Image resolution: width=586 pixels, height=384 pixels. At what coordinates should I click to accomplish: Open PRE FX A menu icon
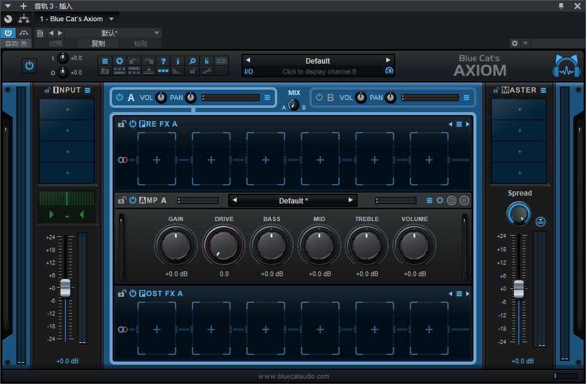(459, 124)
